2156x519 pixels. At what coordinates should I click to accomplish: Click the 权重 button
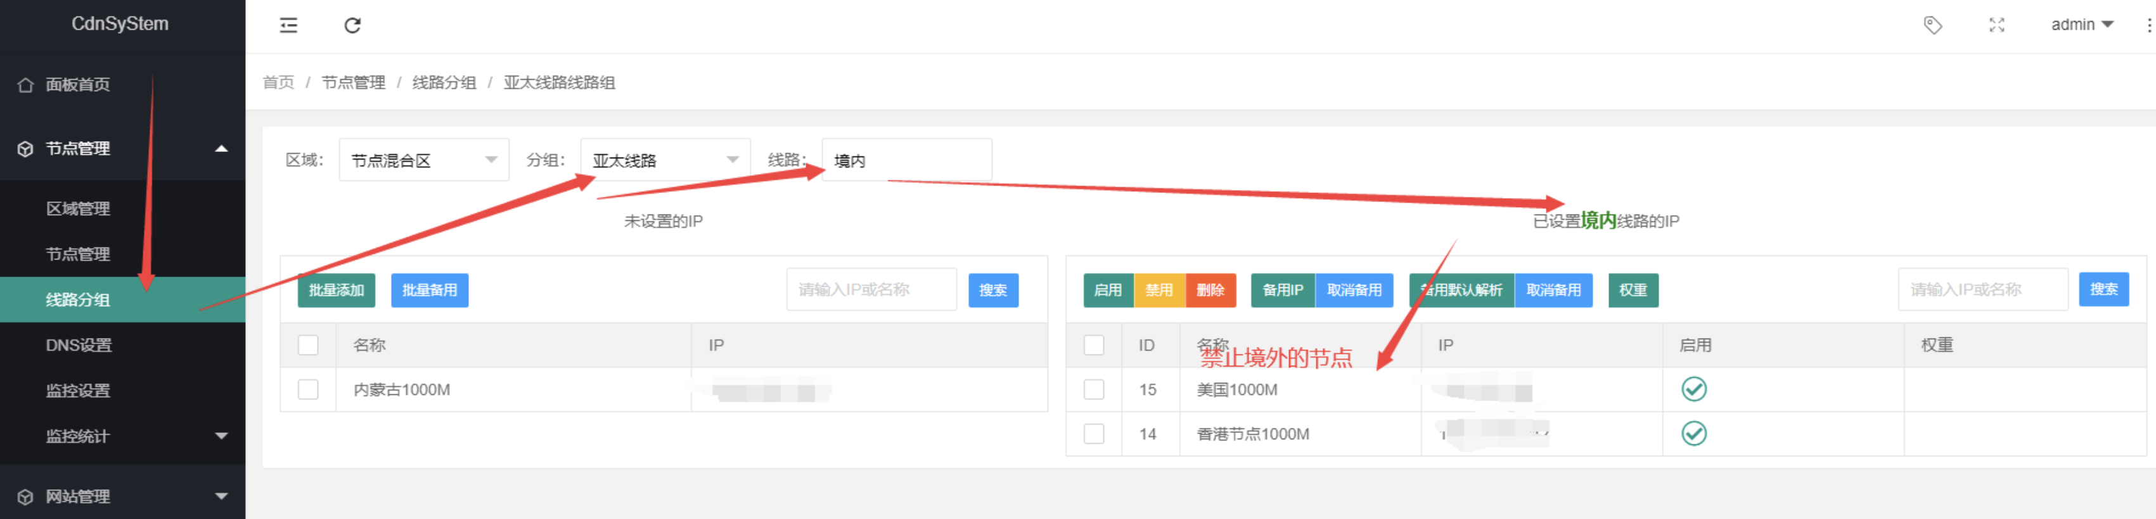coord(1633,290)
